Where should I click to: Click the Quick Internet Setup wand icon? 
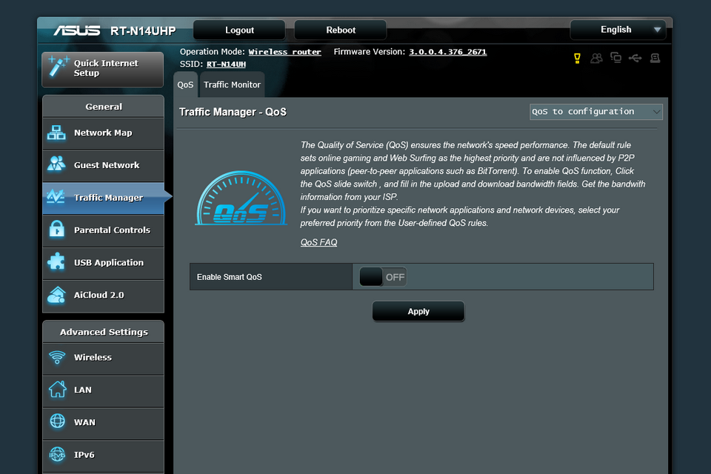58,67
